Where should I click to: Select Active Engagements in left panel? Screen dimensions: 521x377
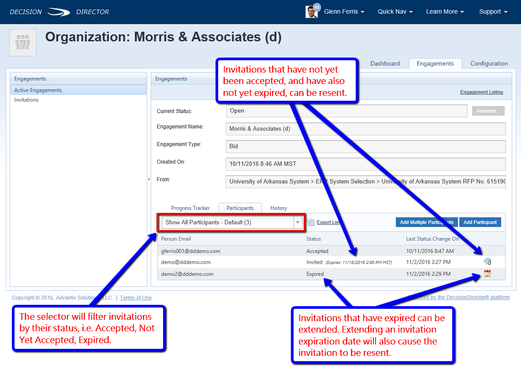point(78,90)
